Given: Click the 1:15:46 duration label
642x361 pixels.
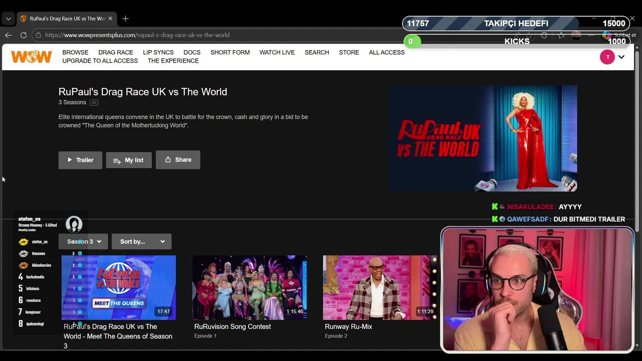Looking at the screenshot, I should [295, 311].
